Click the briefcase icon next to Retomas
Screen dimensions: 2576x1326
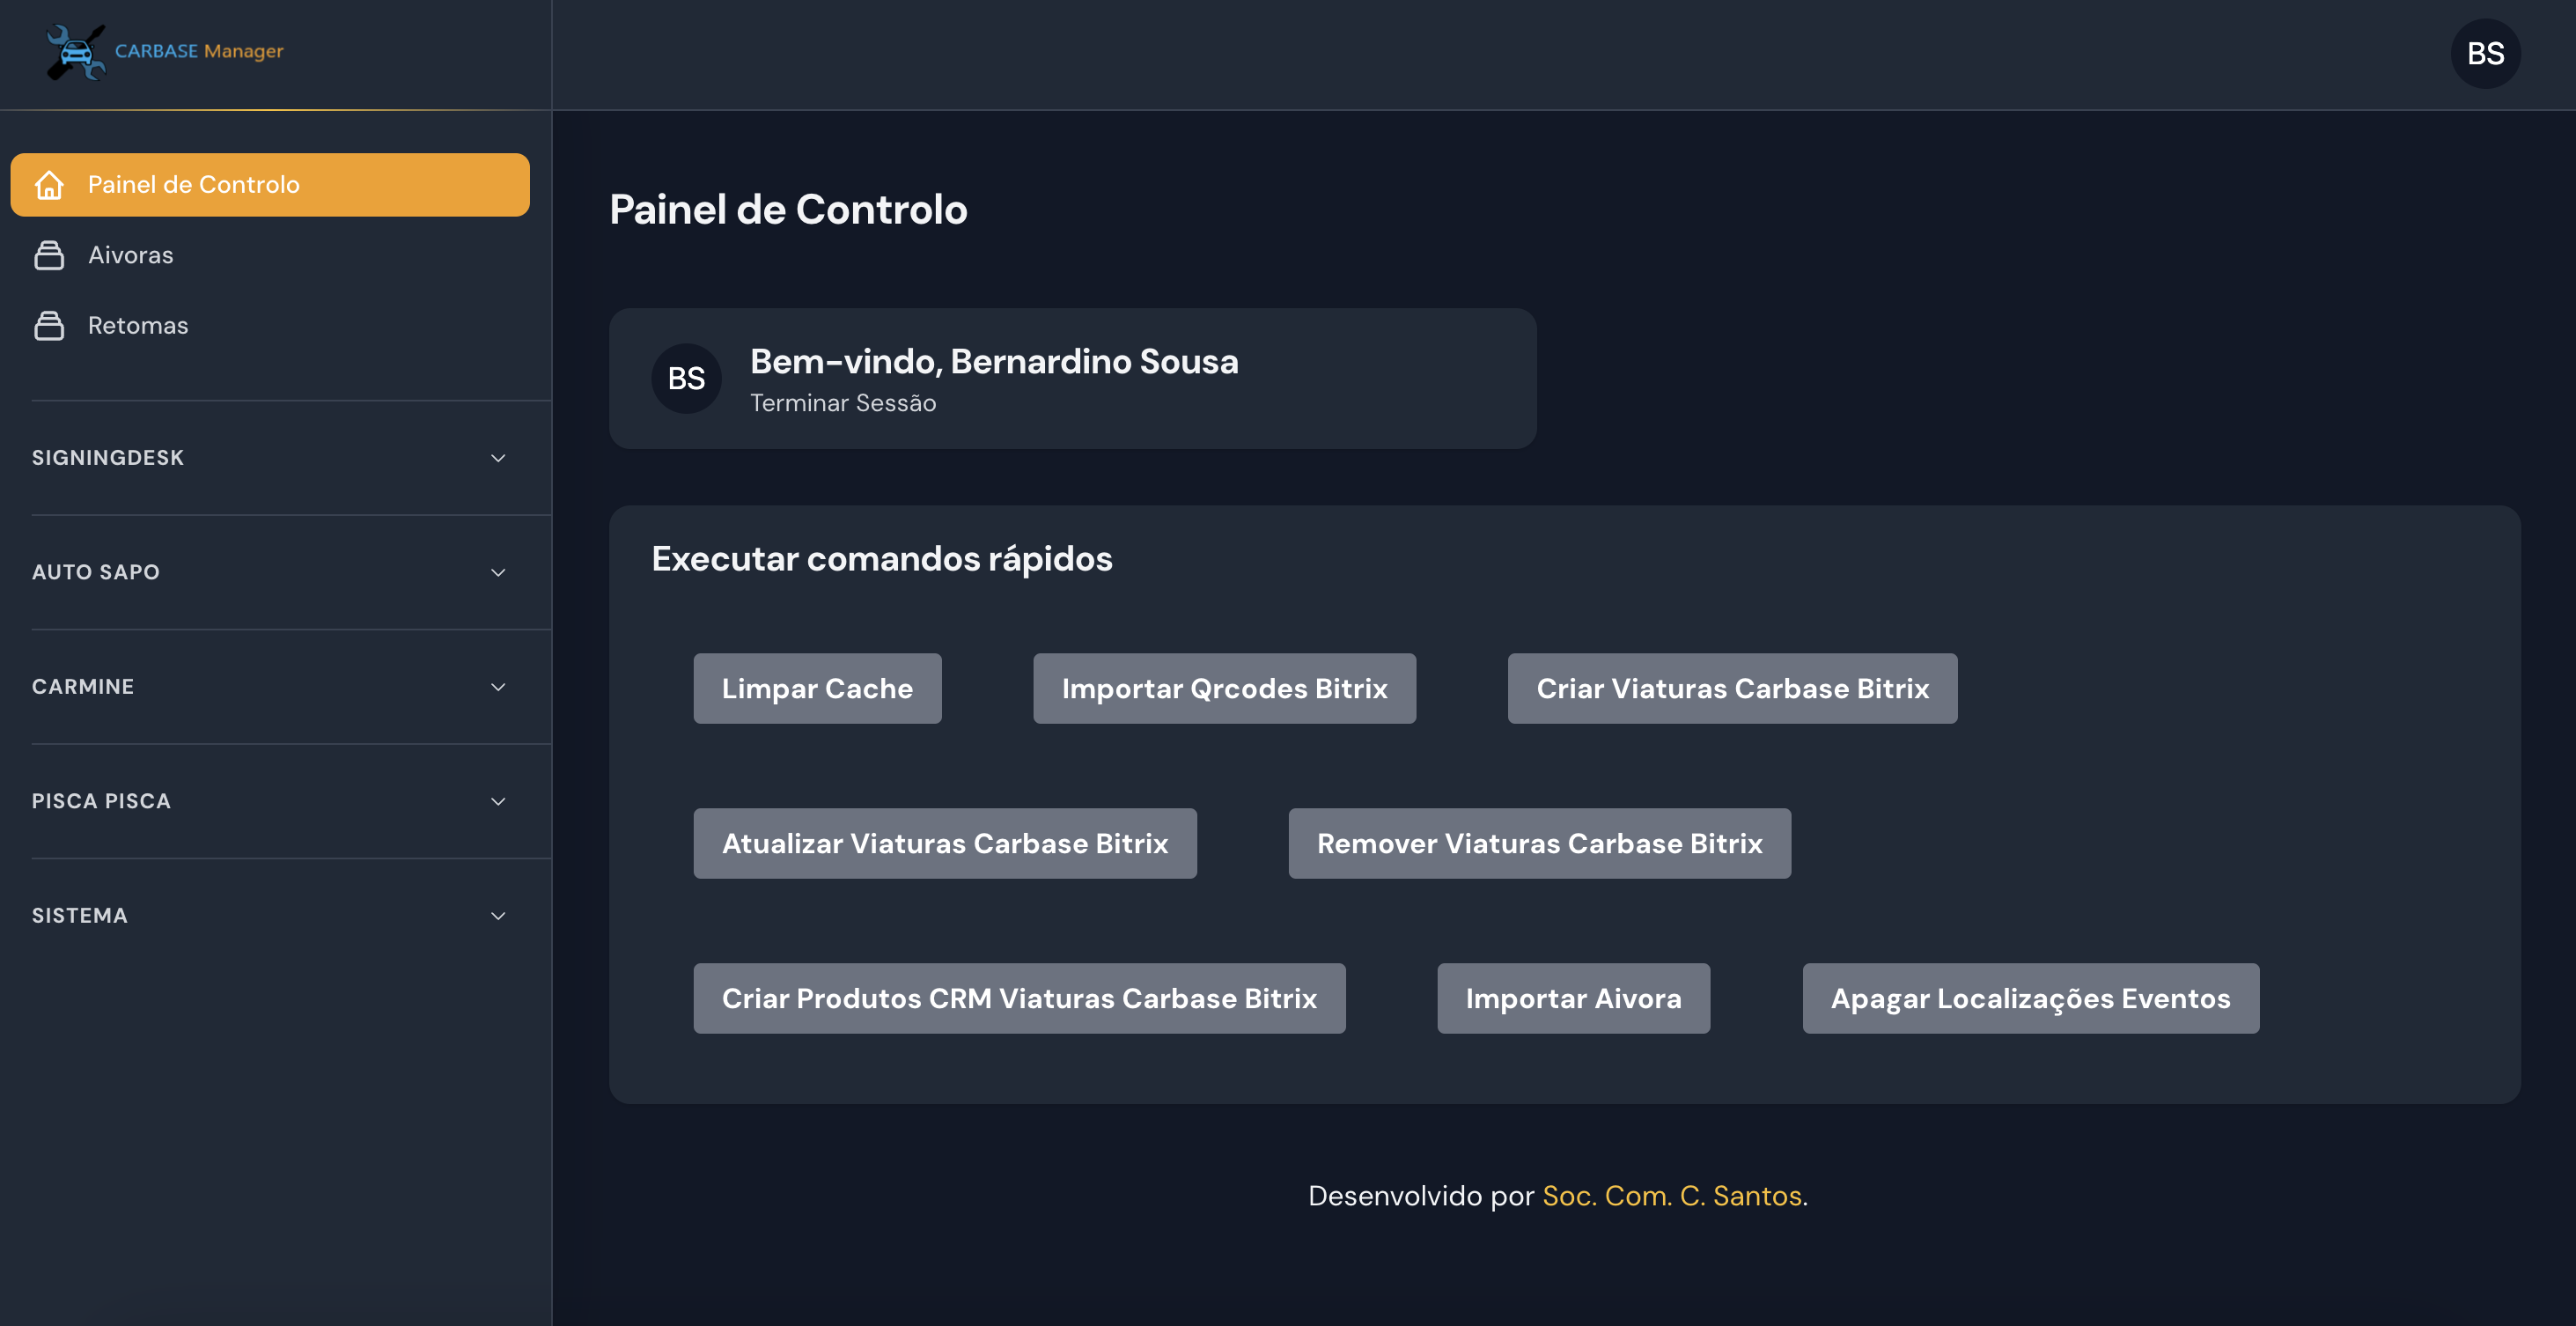48,325
